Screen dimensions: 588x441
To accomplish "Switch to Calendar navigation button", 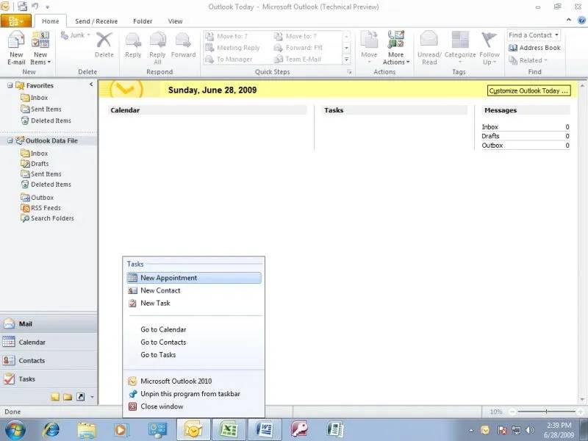I will coord(32,343).
